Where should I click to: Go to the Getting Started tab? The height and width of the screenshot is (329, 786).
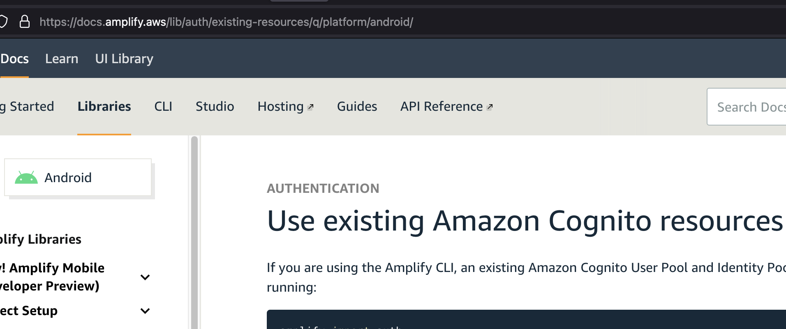pyautogui.click(x=27, y=106)
